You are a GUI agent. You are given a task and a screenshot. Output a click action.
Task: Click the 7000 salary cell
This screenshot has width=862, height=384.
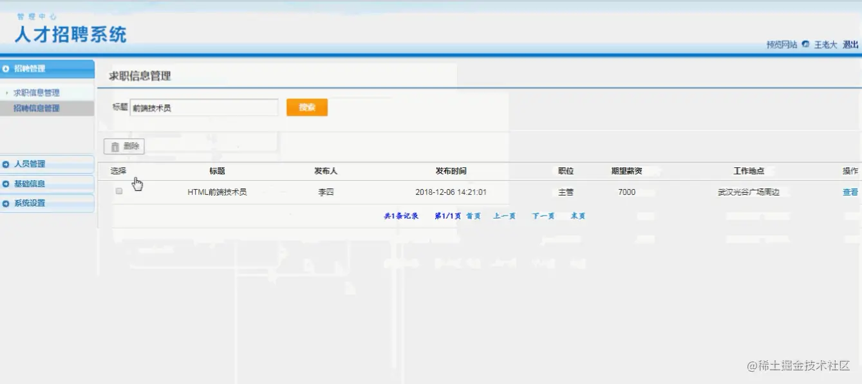[626, 192]
